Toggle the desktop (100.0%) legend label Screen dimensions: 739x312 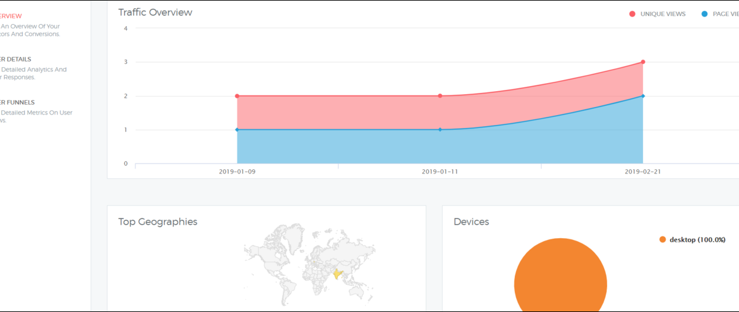click(697, 239)
